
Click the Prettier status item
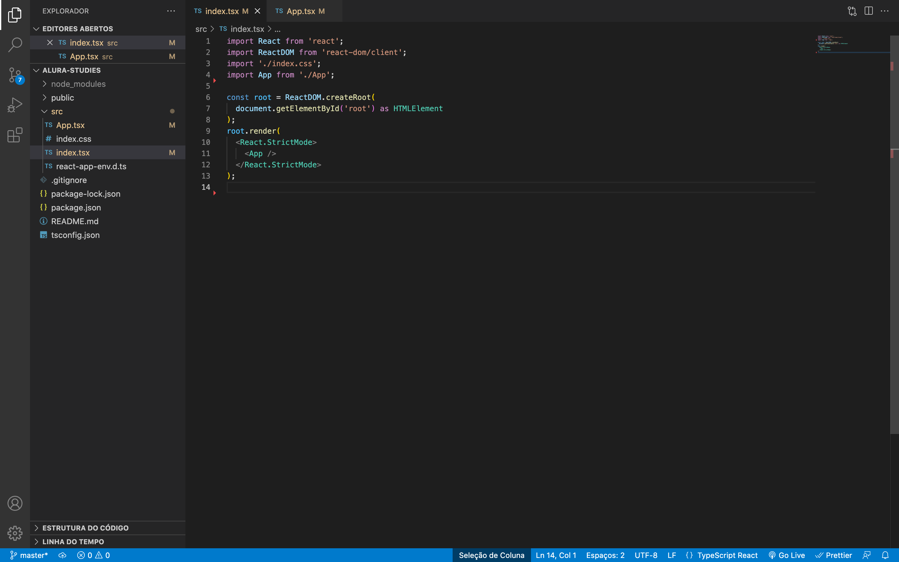coord(834,555)
